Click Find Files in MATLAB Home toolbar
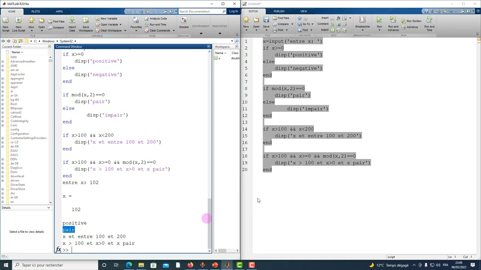The image size is (481, 270). tap(56, 21)
